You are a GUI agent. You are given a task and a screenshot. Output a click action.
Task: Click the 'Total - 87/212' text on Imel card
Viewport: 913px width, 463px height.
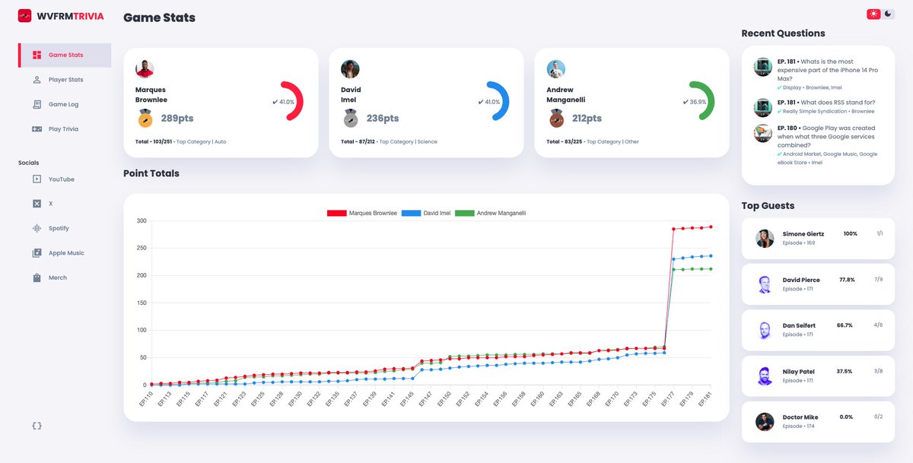tap(359, 141)
